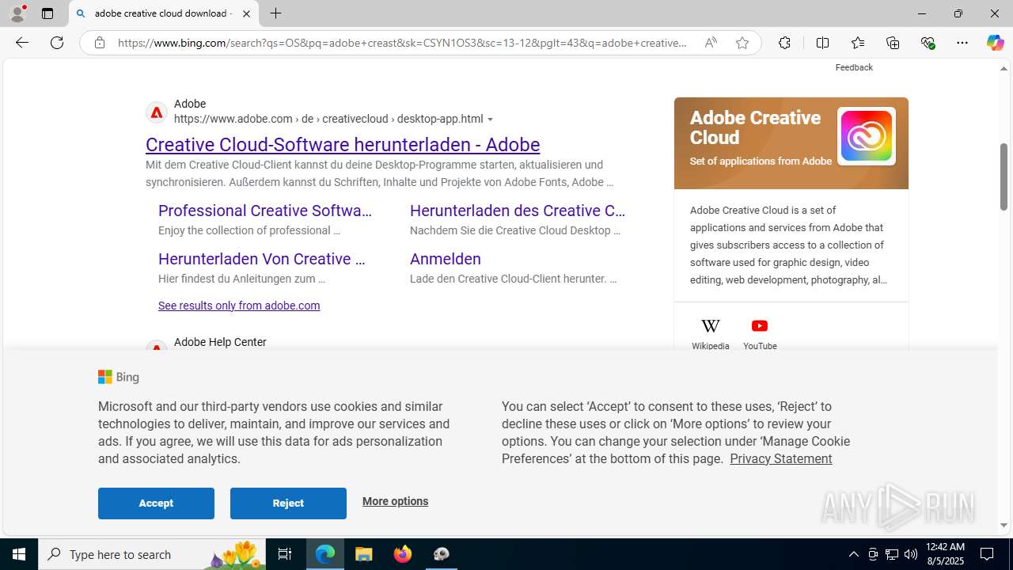
Task: Click the Feedback link
Action: tap(854, 67)
